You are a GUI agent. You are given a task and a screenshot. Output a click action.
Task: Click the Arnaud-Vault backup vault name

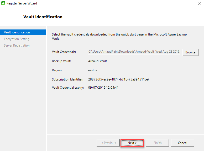97,61
